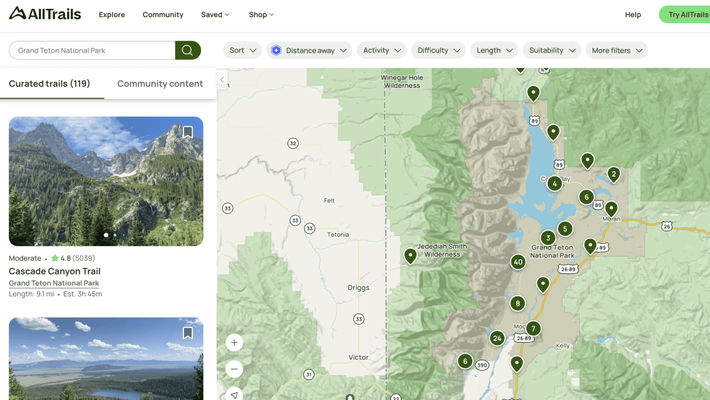Click the search magnifier icon
The image size is (710, 400).
tap(187, 50)
